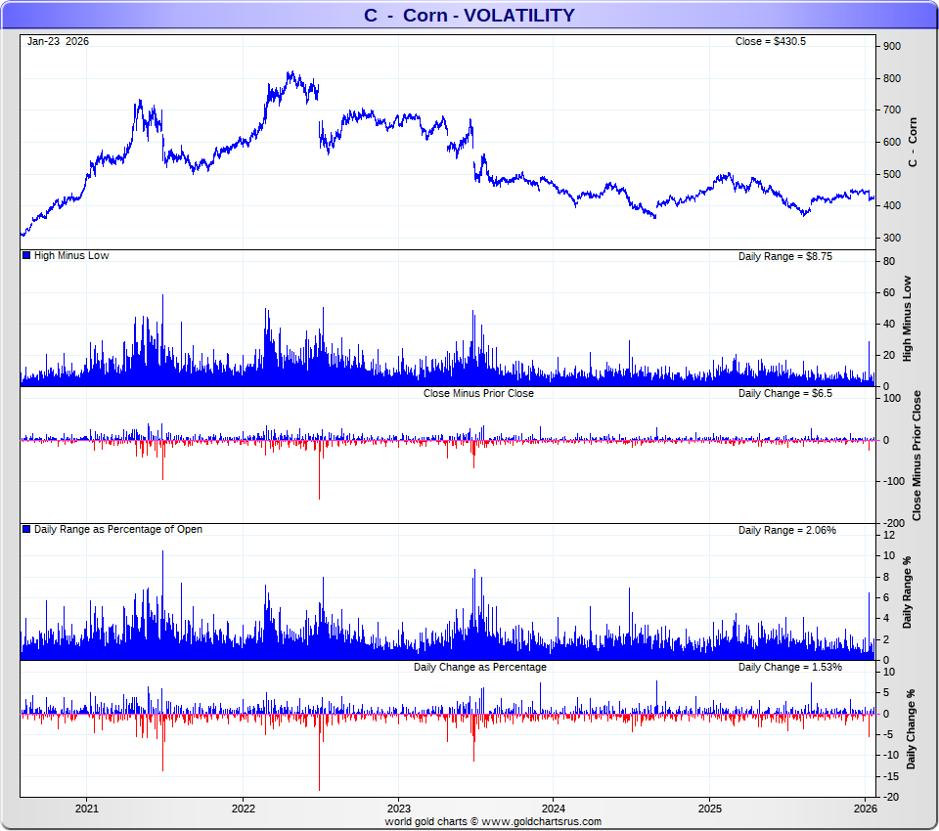Click the 'Daily Change as Percentage' panel heading
Viewport: 939px width, 831px height.
(x=479, y=667)
